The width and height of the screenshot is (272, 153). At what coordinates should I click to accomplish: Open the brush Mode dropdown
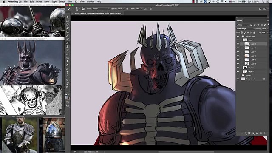point(101,8)
